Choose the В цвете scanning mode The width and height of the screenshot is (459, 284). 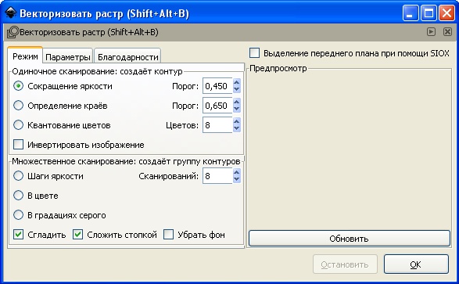[x=18, y=196]
